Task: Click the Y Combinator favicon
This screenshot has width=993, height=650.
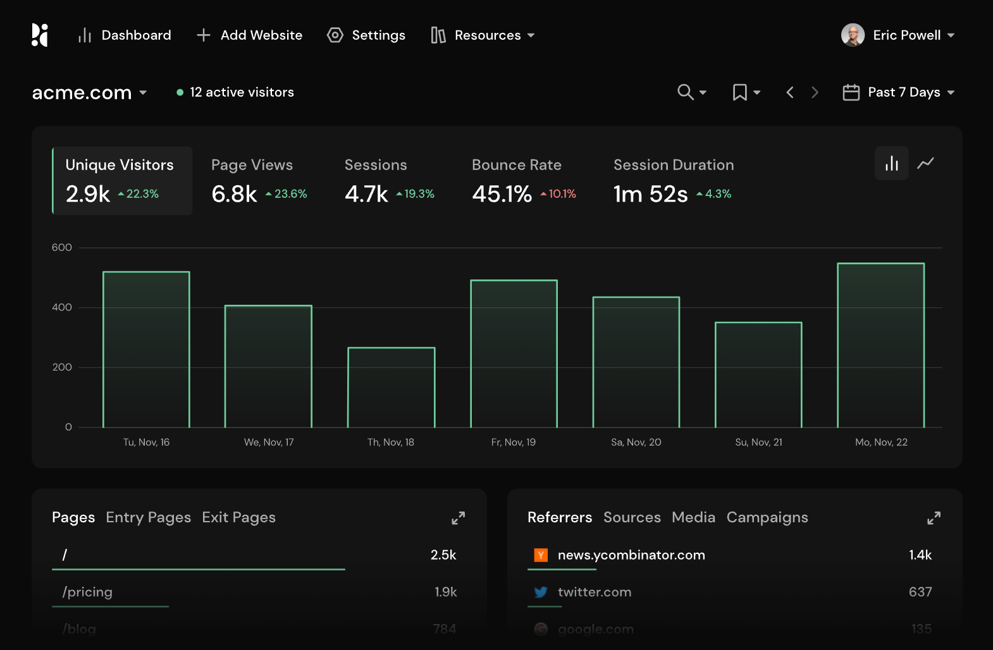Action: [x=541, y=555]
